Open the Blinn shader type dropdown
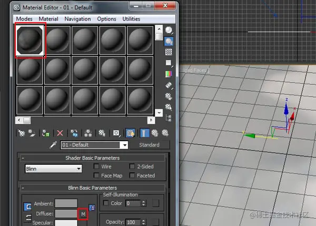 pos(53,169)
